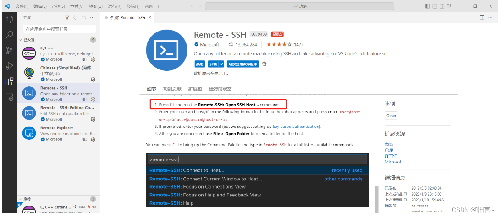Screen dimensions: 501x217
Task: Open Customize Layout icon in title bar
Action: [x=450, y=6]
